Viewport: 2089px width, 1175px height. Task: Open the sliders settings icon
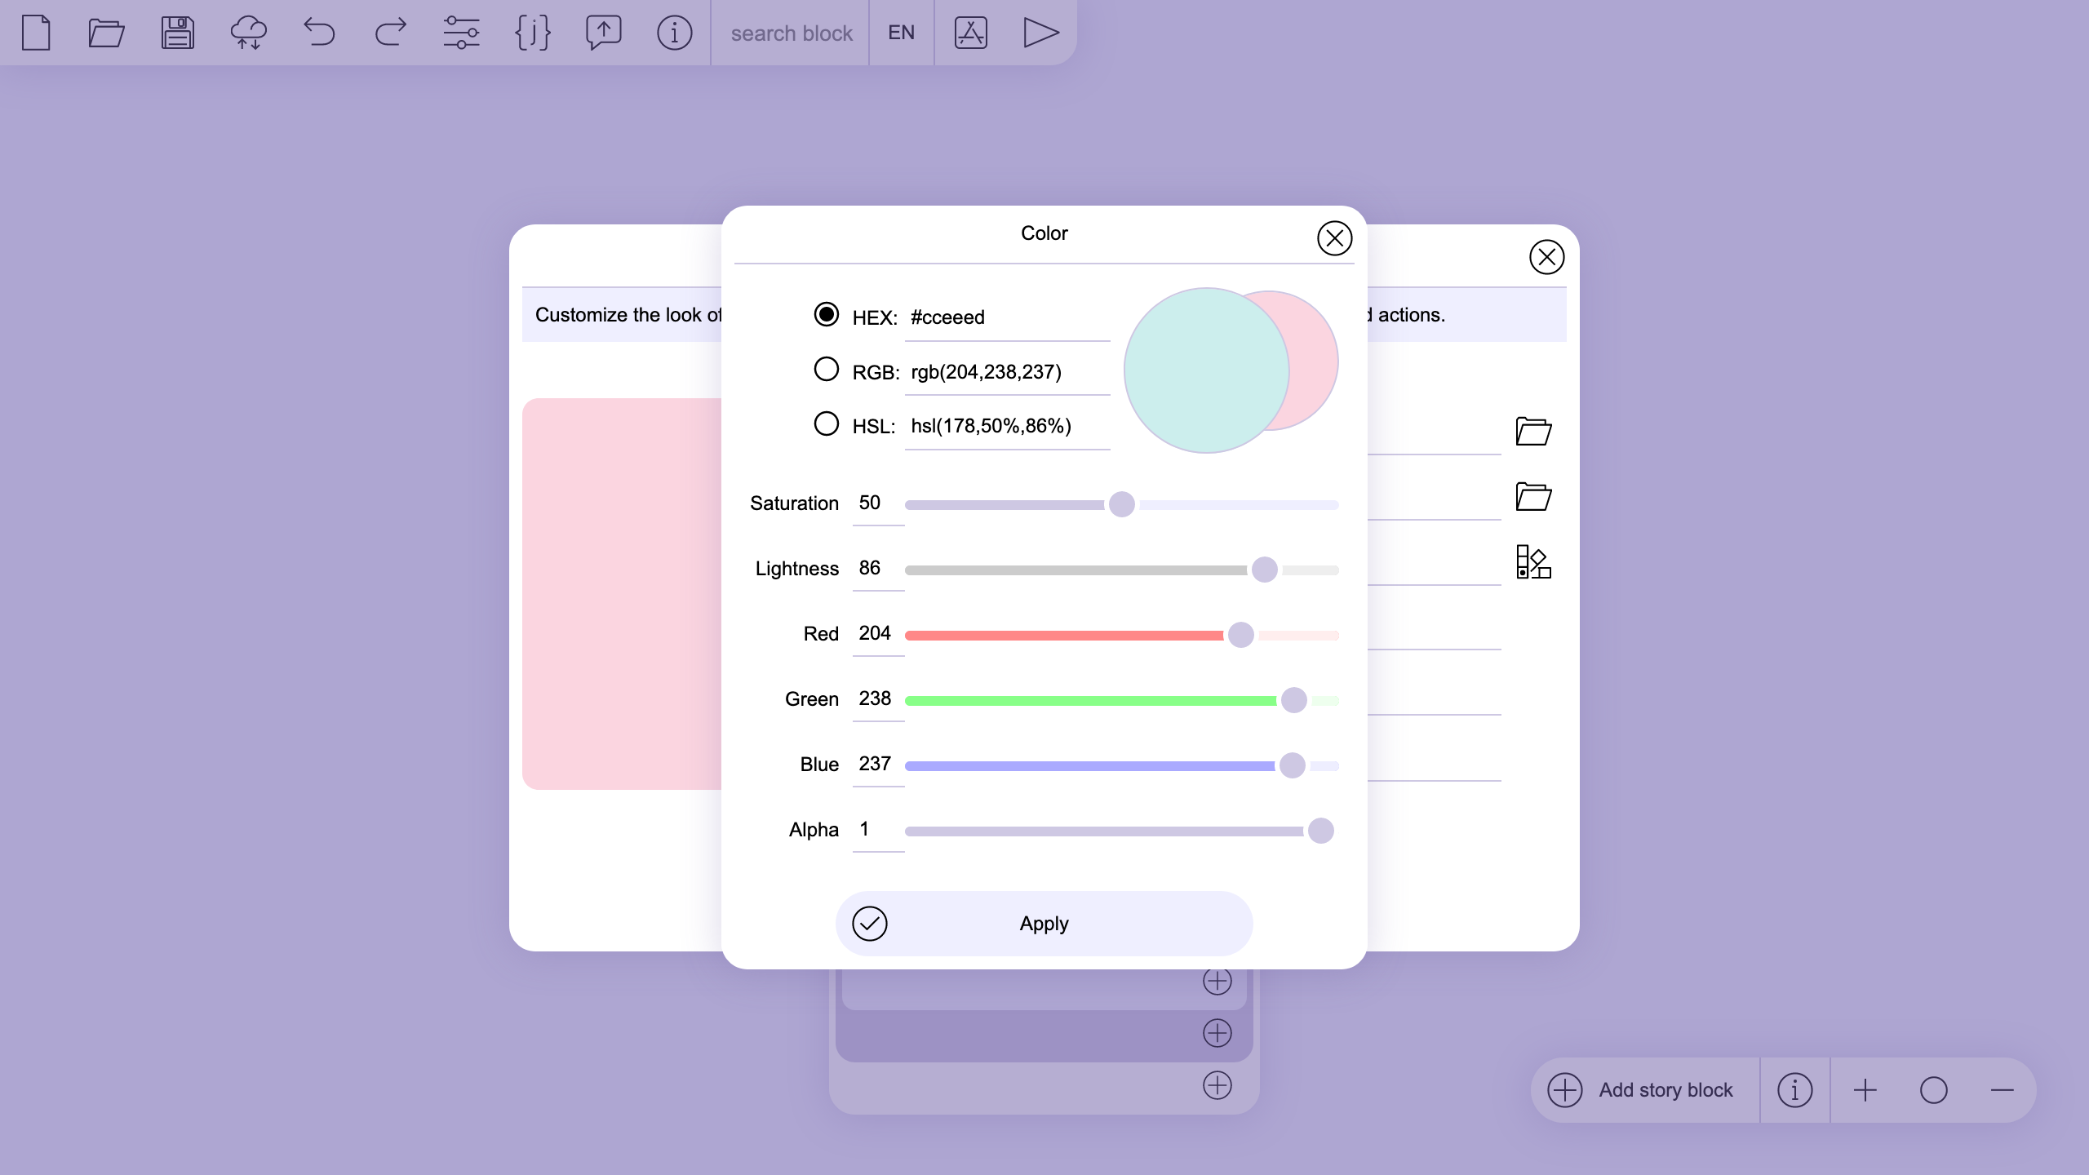click(461, 33)
